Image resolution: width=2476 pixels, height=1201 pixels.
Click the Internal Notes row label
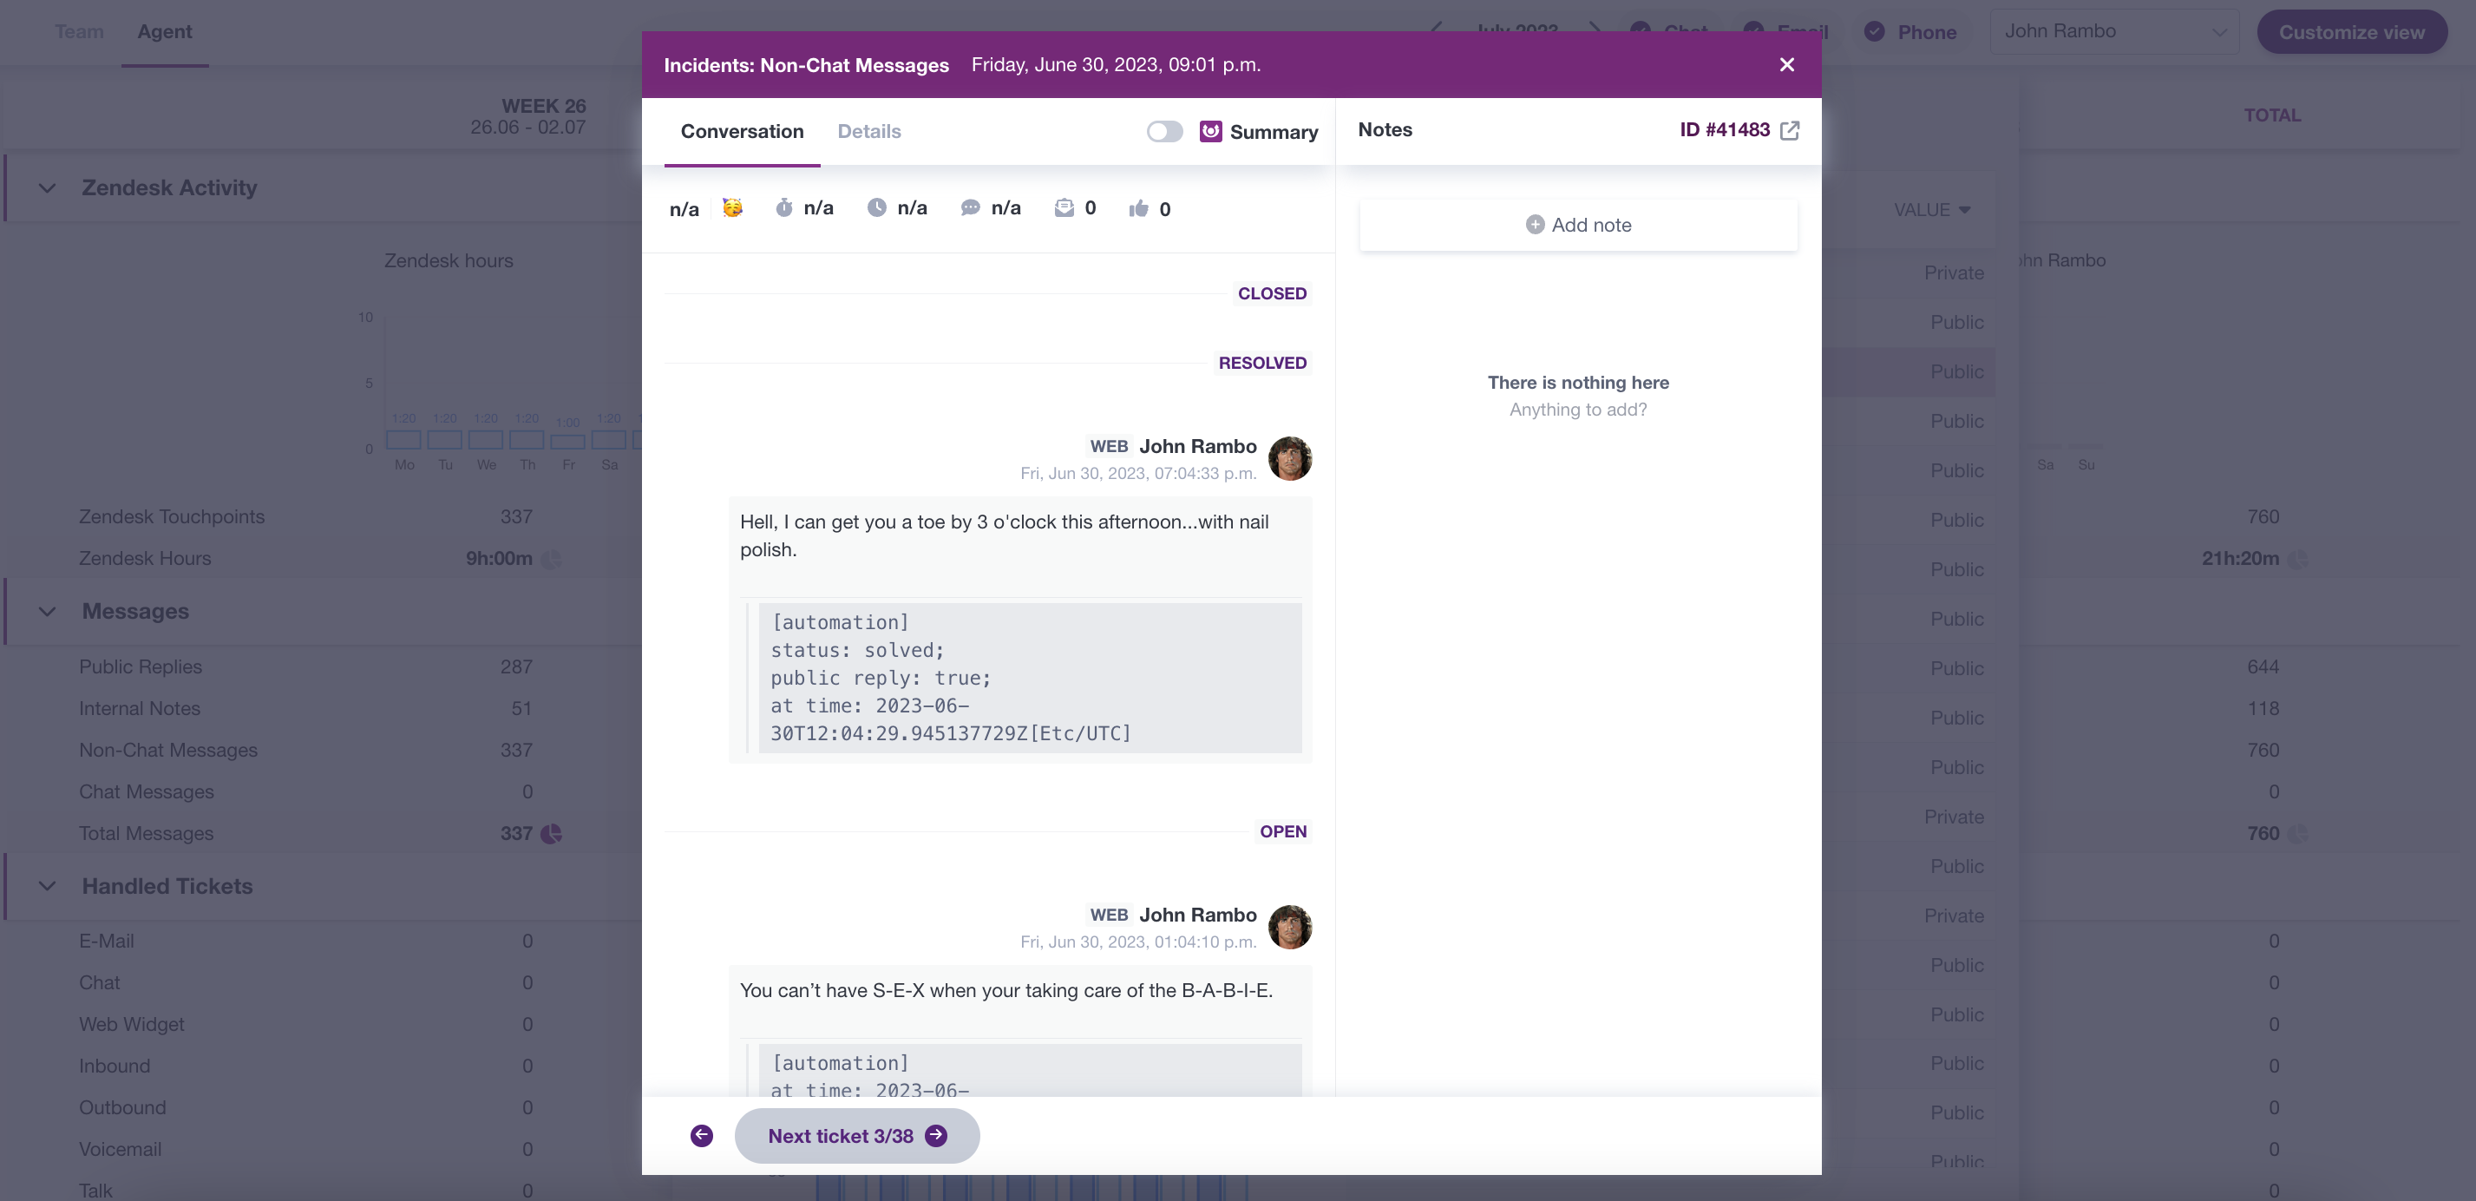[x=140, y=709]
